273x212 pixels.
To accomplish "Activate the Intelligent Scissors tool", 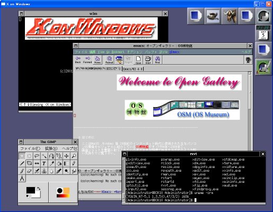I will click(x=59, y=156).
